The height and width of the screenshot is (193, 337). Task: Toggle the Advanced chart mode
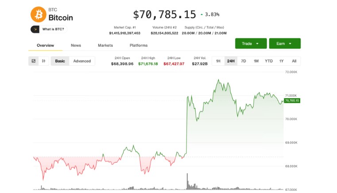82,61
